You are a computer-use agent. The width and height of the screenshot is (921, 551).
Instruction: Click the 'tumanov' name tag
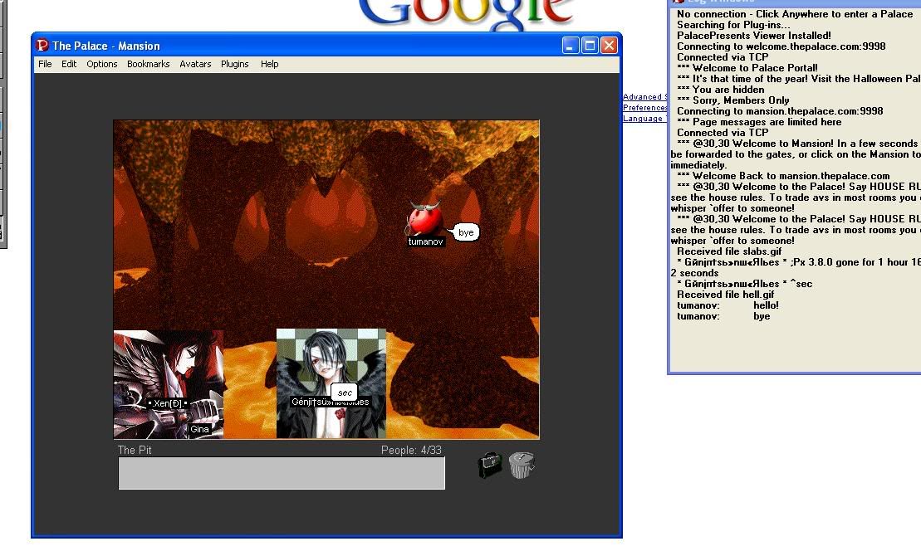tap(426, 241)
